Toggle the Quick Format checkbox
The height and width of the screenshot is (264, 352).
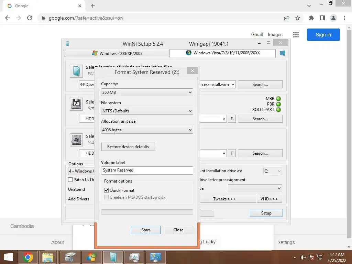[x=107, y=190]
